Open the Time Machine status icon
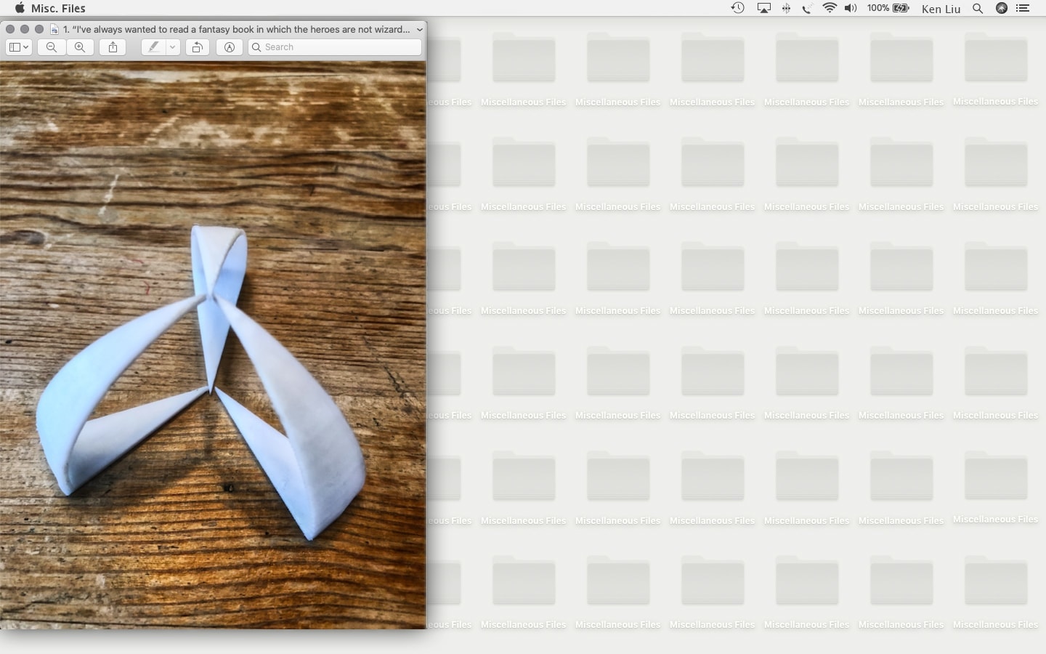Screen dimensions: 1046x654 click(x=737, y=8)
